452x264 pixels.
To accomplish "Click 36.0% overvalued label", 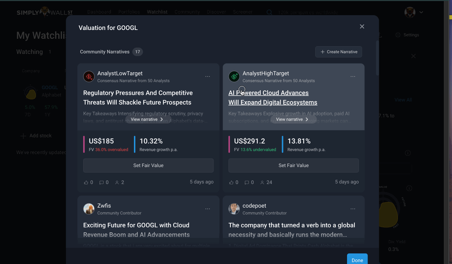I will [x=112, y=149].
